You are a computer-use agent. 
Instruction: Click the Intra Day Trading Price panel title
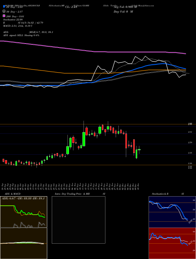tap(80, 194)
